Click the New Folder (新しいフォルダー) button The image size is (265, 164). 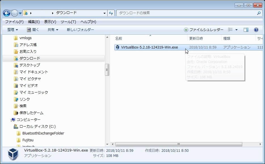(80, 30)
